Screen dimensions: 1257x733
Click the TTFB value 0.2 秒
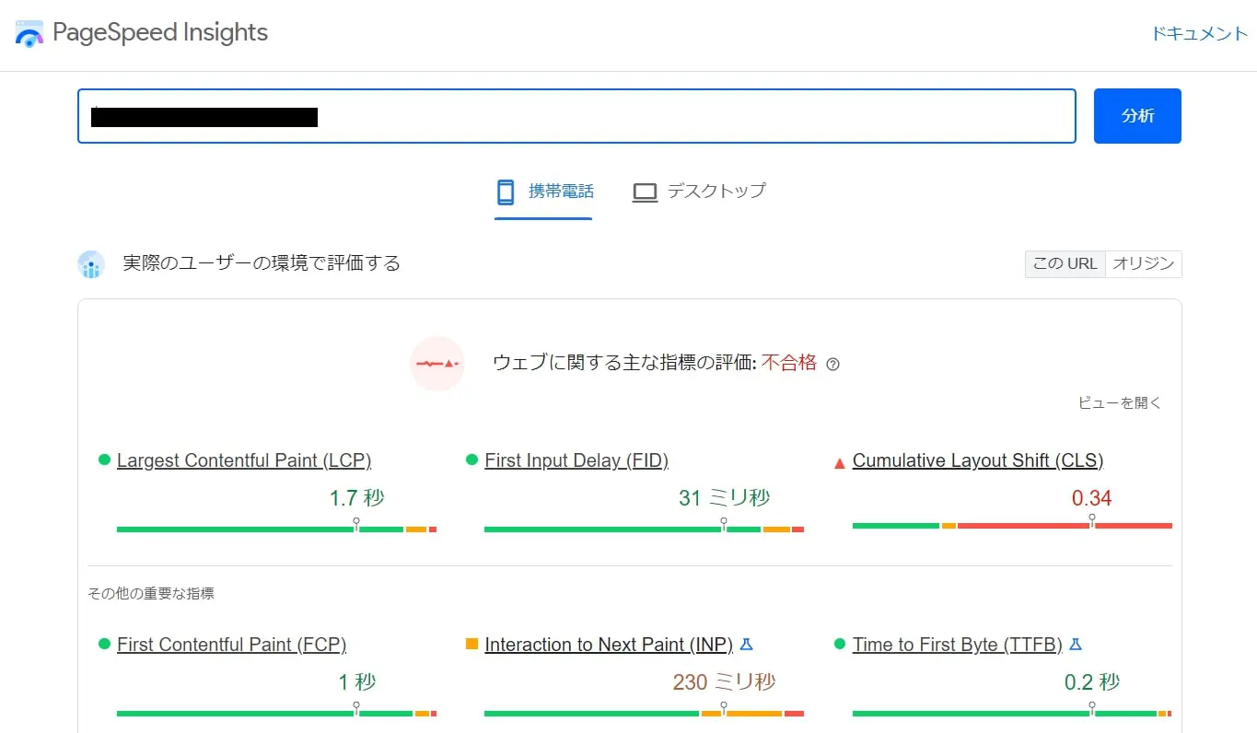click(1092, 682)
